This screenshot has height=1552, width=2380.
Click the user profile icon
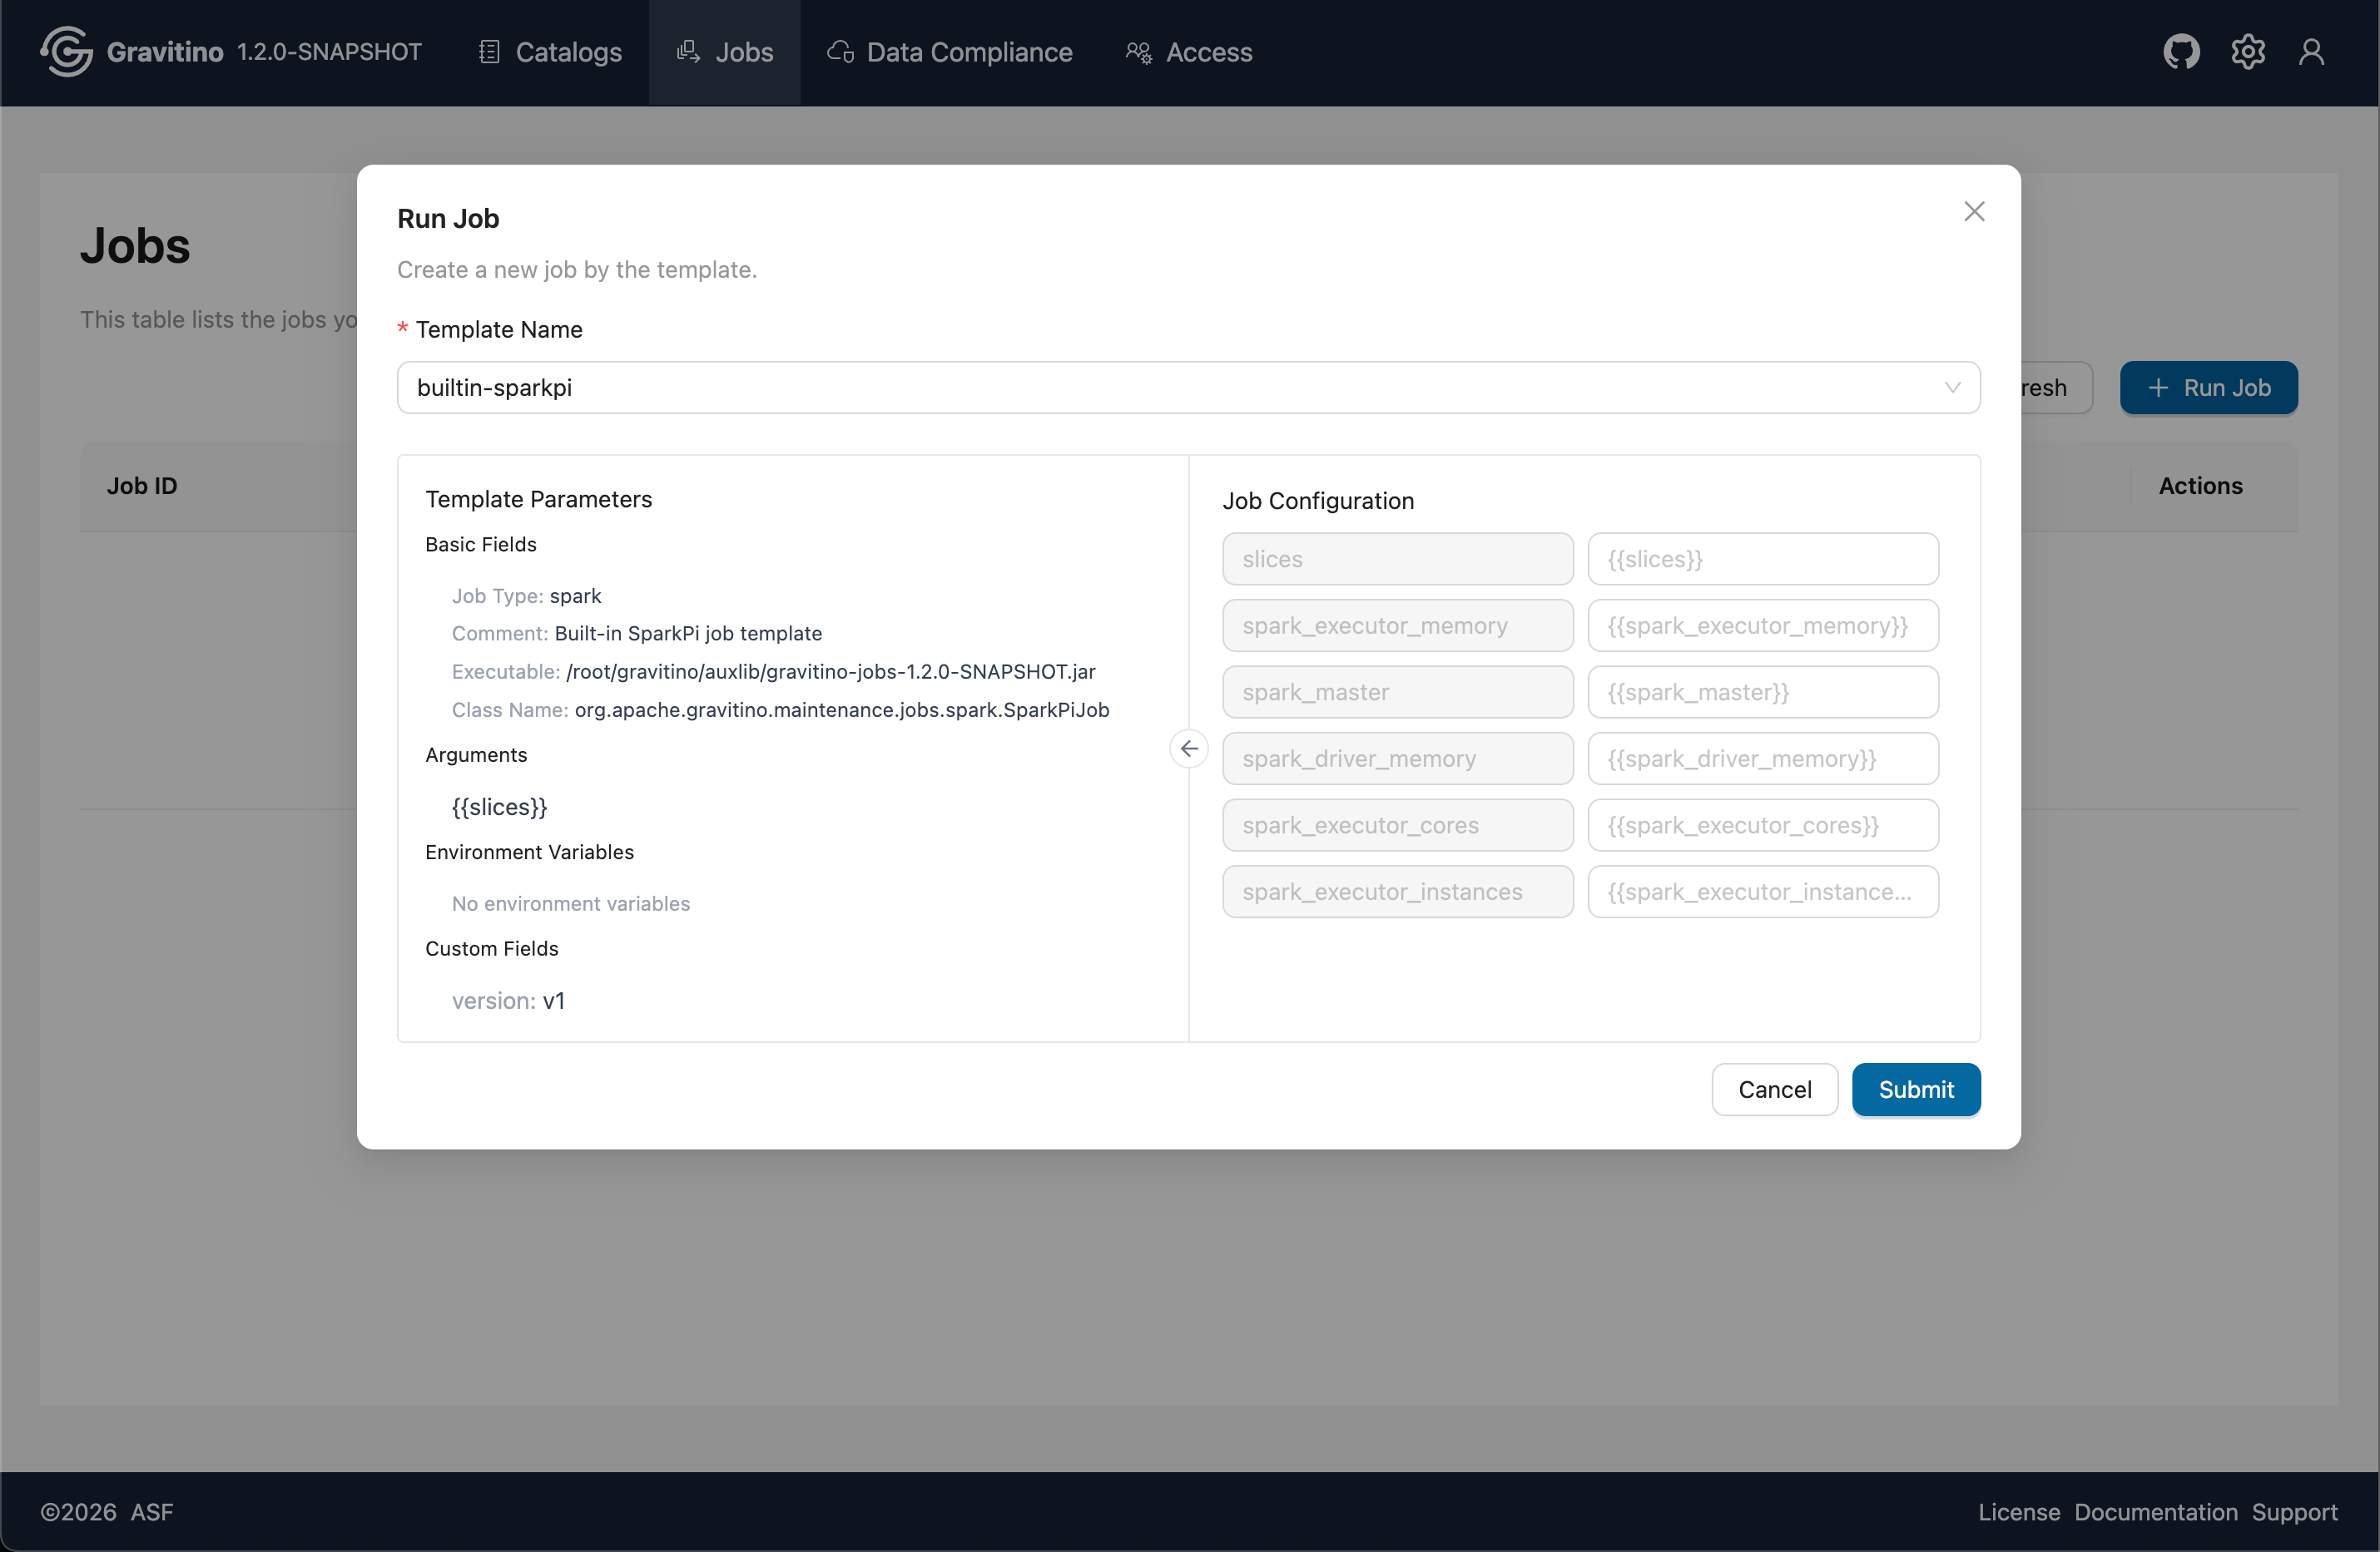[2311, 52]
